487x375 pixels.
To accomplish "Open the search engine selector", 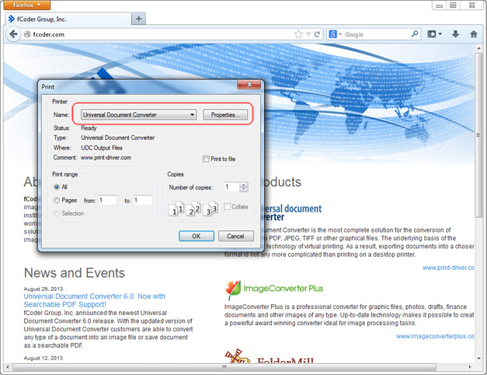I will [335, 34].
